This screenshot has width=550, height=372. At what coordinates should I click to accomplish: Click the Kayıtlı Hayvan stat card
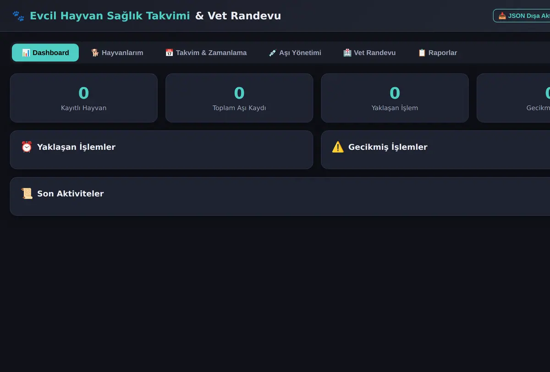click(84, 98)
